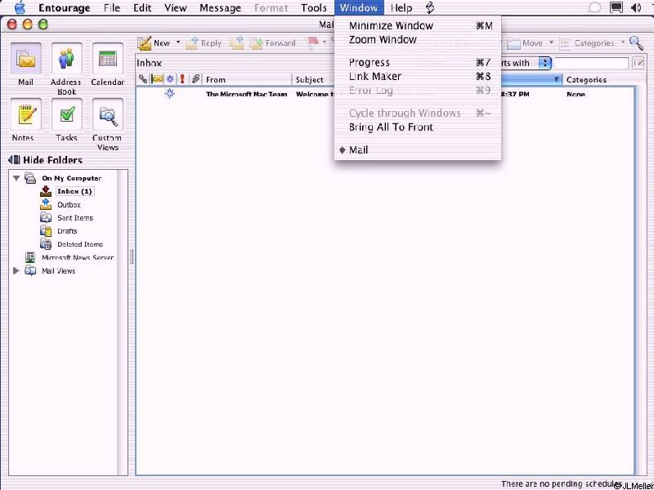Expand the Mail Views tree item

click(16, 271)
